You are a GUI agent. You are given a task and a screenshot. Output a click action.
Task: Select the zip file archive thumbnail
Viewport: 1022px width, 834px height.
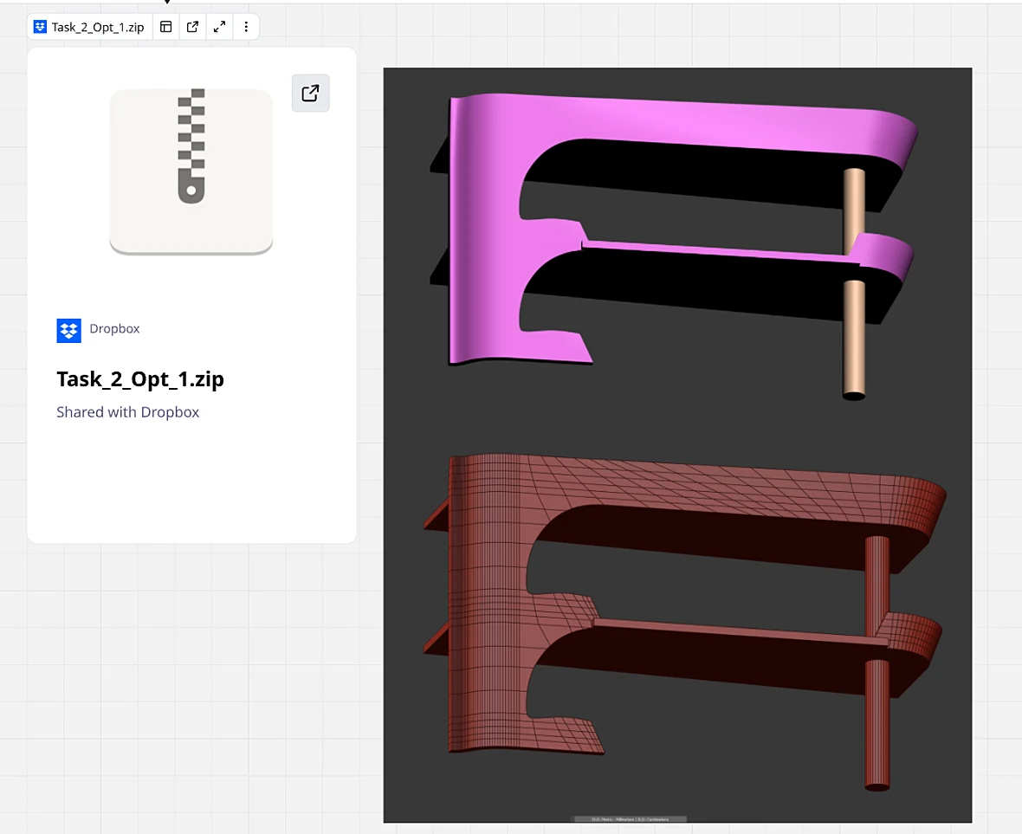click(x=191, y=171)
